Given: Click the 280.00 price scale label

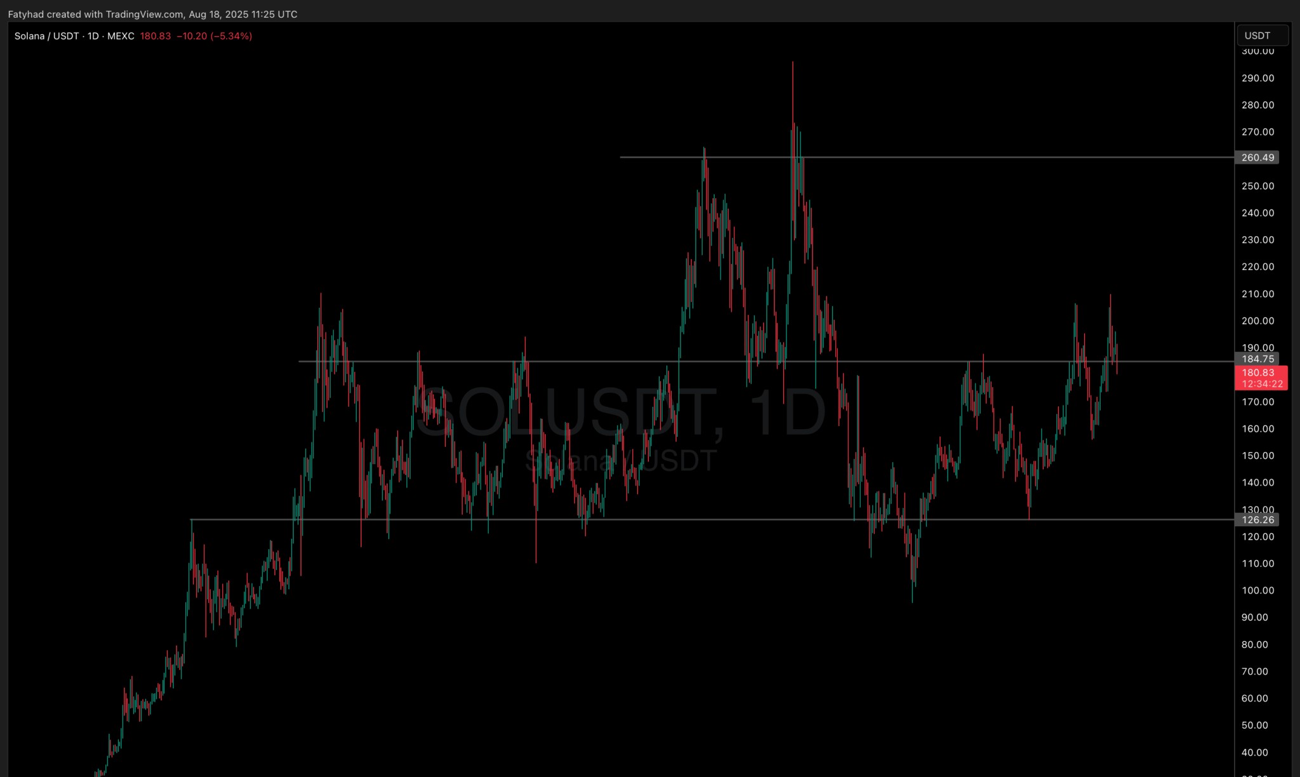Looking at the screenshot, I should tap(1257, 105).
